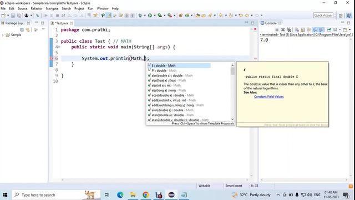Open the New Java Class dropdown arrow
Viewport: 355px width, 200px height.
[191, 16]
